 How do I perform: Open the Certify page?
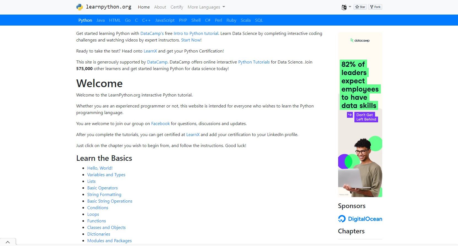(177, 7)
